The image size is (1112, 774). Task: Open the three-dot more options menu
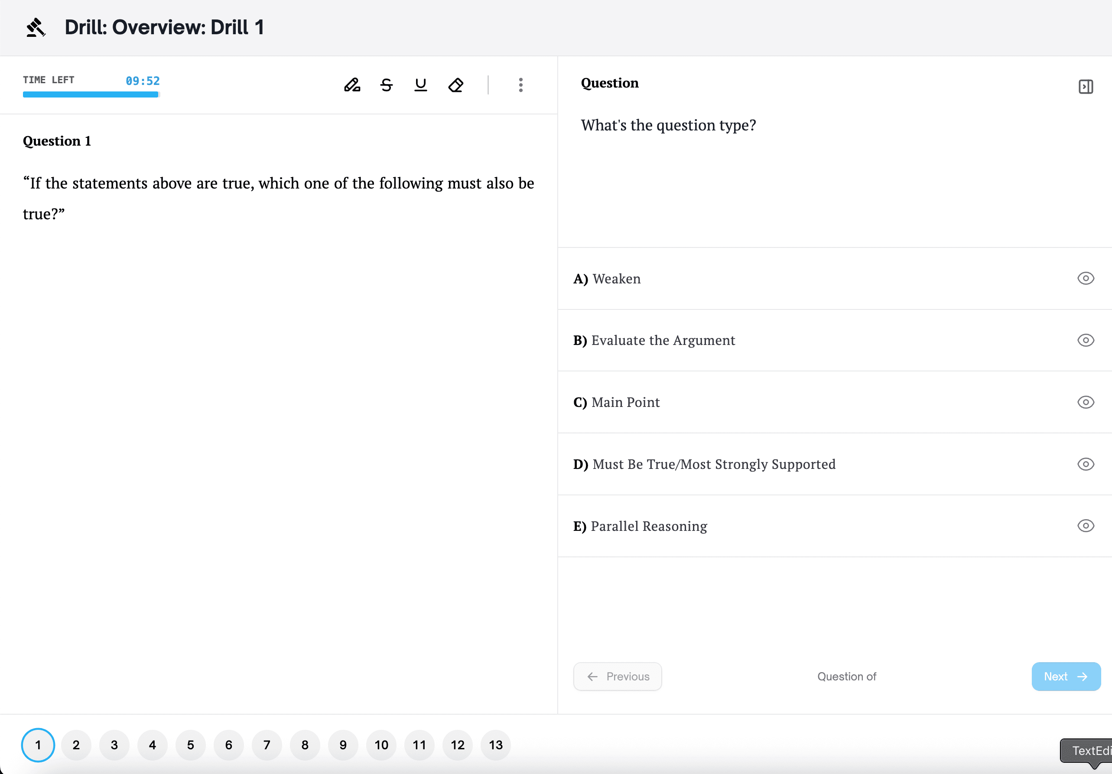click(x=520, y=85)
